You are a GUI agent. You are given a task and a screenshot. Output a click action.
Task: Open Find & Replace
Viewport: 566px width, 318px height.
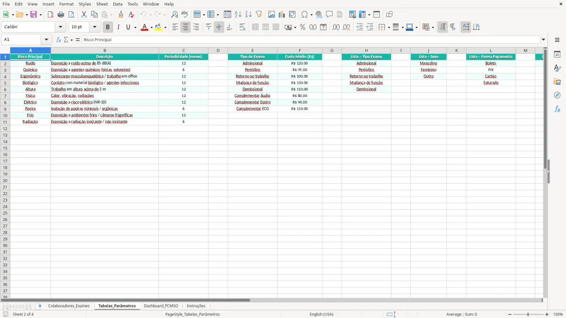(175, 15)
